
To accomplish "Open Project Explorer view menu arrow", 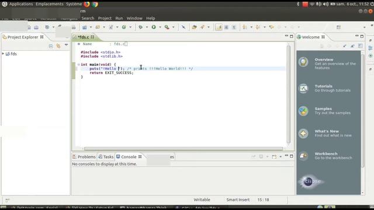I will 66,45.
